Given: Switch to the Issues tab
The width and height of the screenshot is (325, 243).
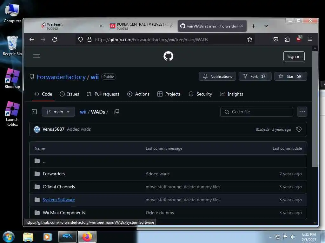Looking at the screenshot, I should coord(69,94).
